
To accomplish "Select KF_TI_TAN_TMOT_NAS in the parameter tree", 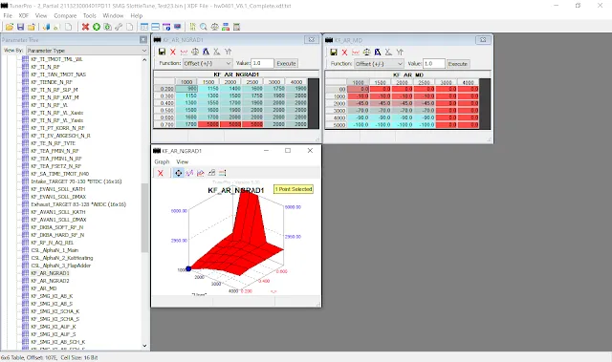I will (58, 75).
